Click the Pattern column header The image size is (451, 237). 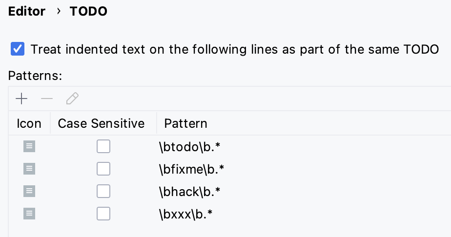[x=185, y=124]
